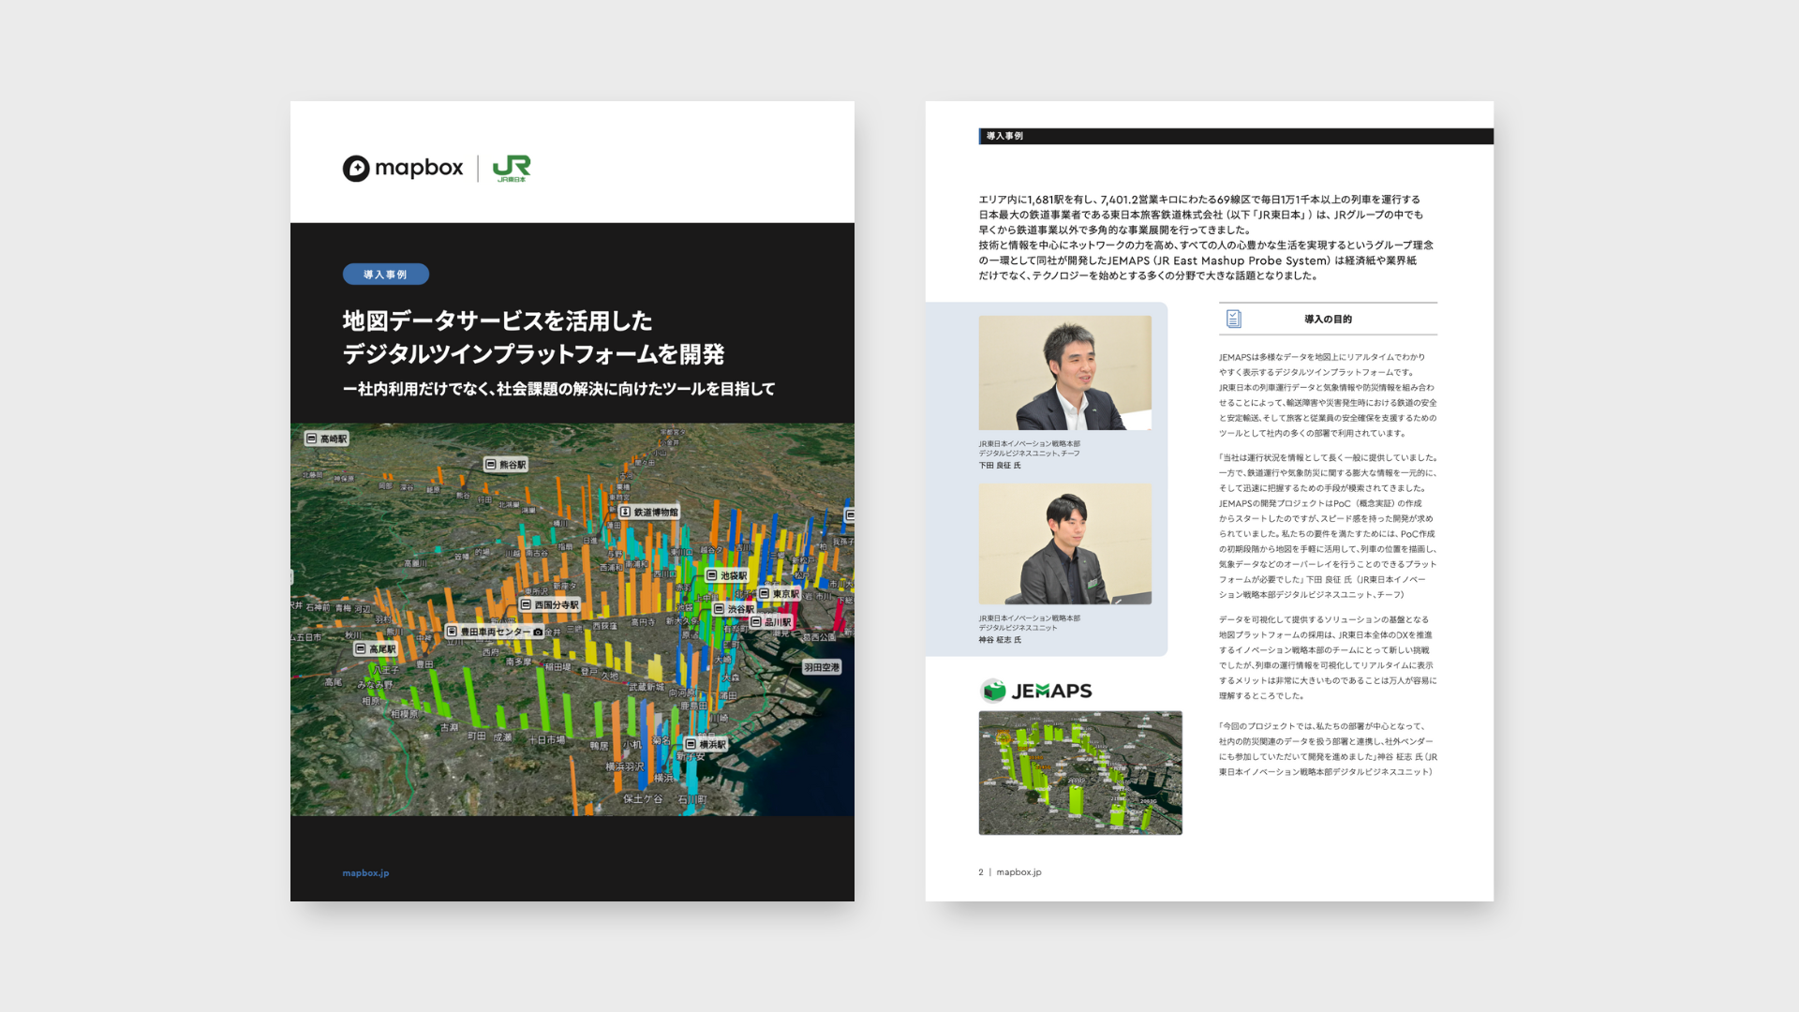Click the 羽田空港 label on map

[x=822, y=667]
